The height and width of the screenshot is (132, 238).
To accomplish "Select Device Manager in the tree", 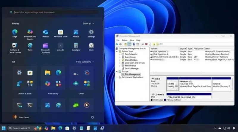I will [x=130, y=69].
